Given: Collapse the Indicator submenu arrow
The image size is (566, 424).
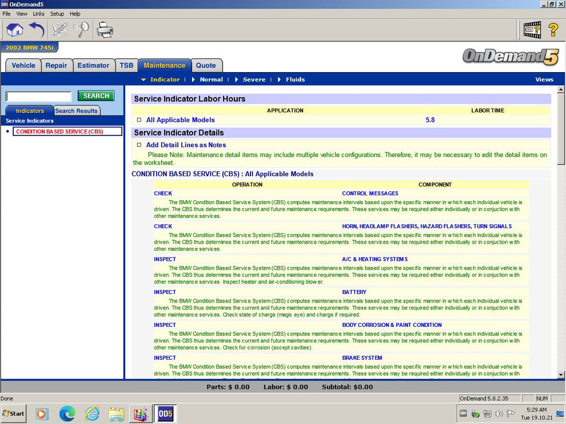Looking at the screenshot, I should [x=143, y=79].
